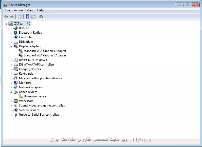Open the Help menu
Viewport: 202px width, 147px height.
[x=40, y=10]
